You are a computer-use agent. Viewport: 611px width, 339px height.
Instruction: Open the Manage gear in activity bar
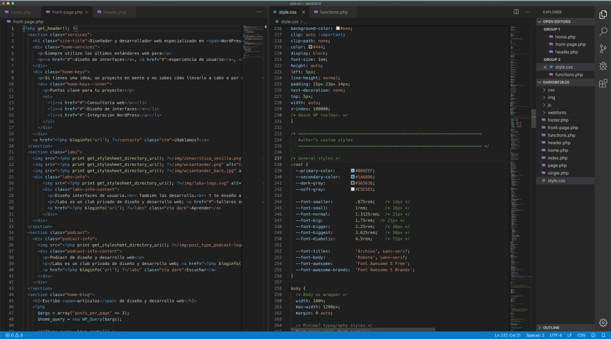603,323
